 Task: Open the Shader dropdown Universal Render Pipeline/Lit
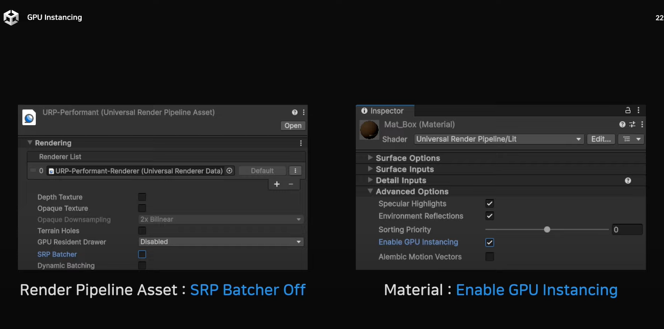coord(499,139)
